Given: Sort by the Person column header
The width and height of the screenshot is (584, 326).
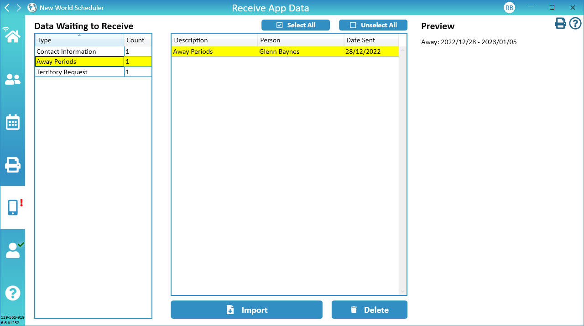Looking at the screenshot, I should tap(301, 40).
